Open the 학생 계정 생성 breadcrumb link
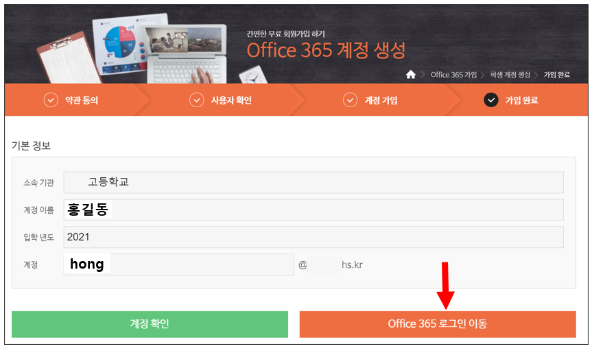The height and width of the screenshot is (349, 592). pos(510,75)
